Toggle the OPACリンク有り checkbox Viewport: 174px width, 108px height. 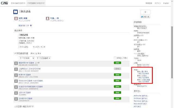click(x=115, y=58)
